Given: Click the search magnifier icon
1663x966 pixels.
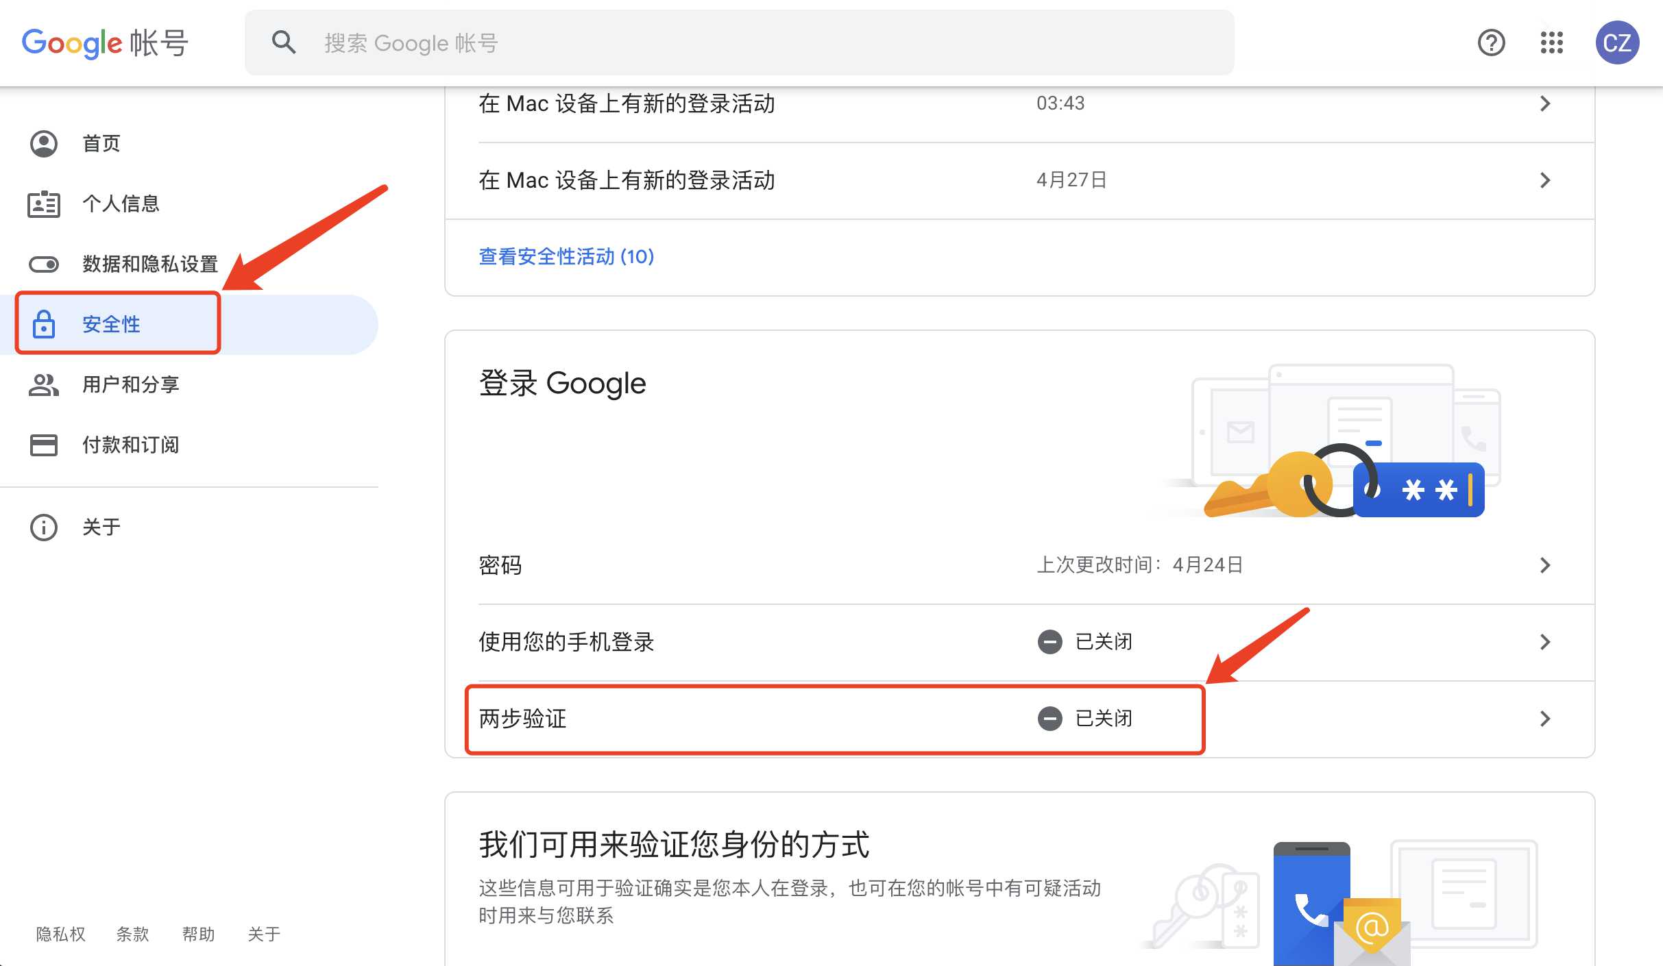Looking at the screenshot, I should click(284, 42).
